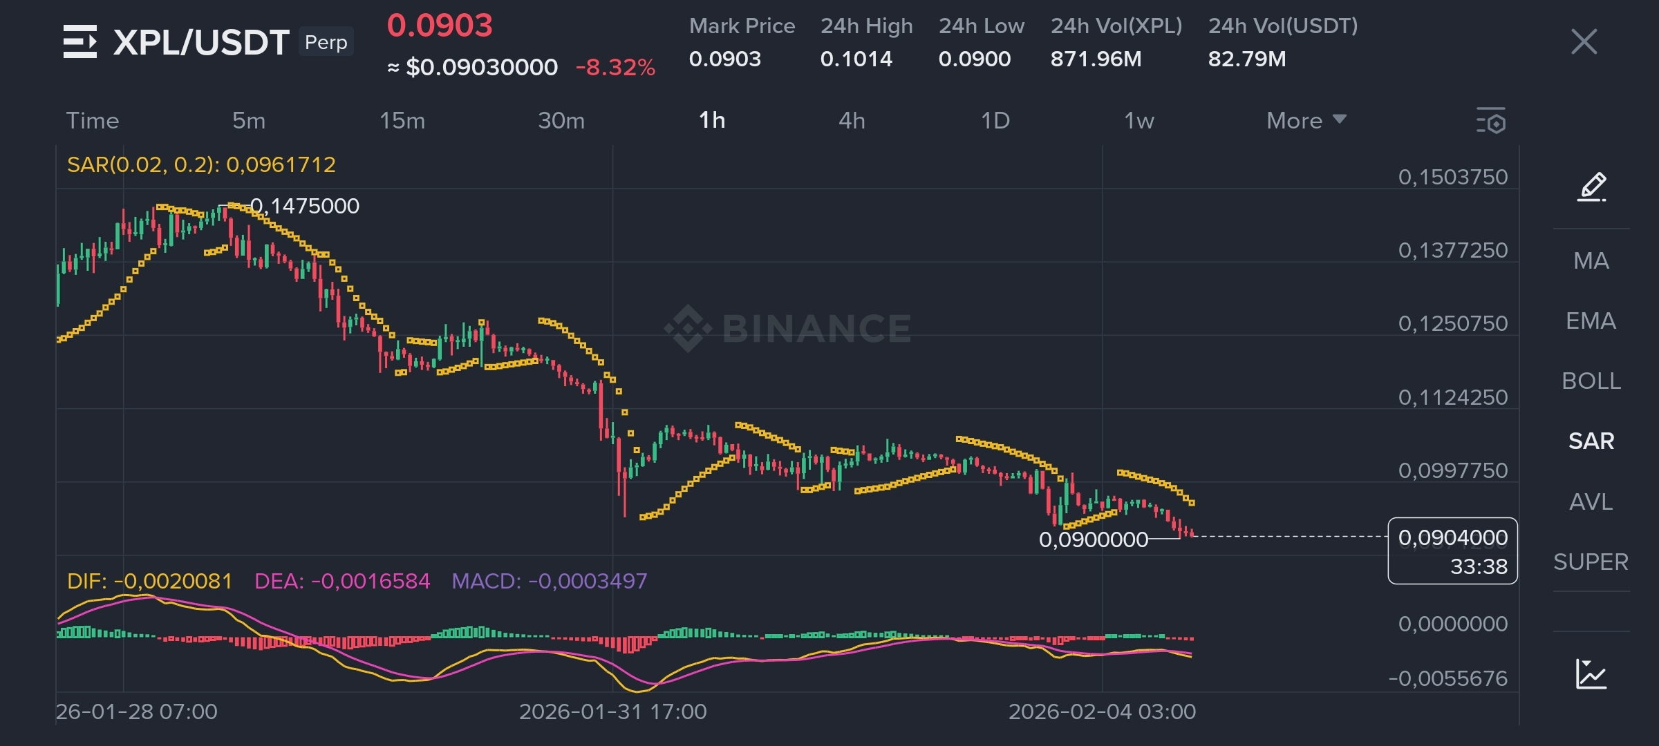Screen dimensions: 1659x746
Task: Switch to the 4h timeframe
Action: [x=852, y=121]
